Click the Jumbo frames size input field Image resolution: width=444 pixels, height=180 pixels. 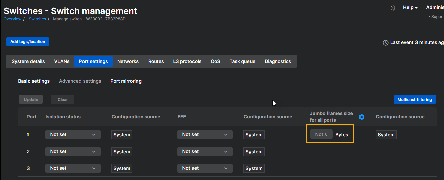click(321, 134)
